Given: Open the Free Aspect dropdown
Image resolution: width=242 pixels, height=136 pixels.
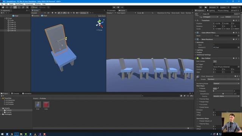Looking at the screenshot, I should click(x=126, y=13).
